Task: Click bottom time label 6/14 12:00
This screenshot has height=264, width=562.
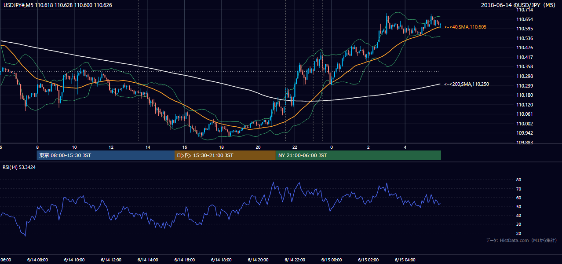Action: coord(111,260)
